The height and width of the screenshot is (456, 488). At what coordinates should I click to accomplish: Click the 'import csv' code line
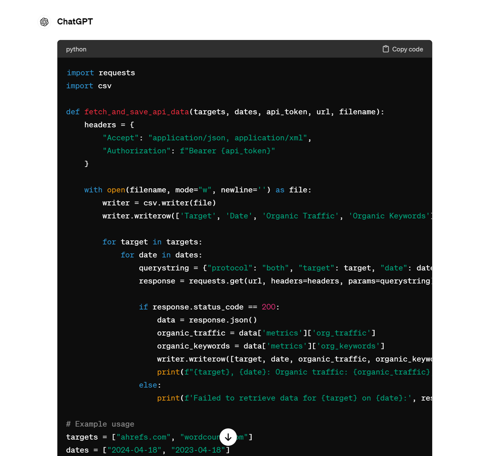click(x=89, y=86)
